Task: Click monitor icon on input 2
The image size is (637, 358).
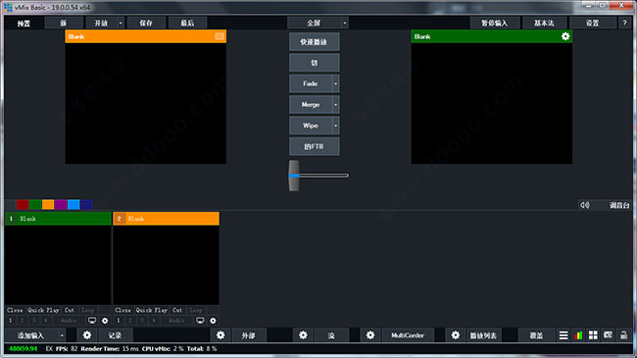Action: coord(200,321)
